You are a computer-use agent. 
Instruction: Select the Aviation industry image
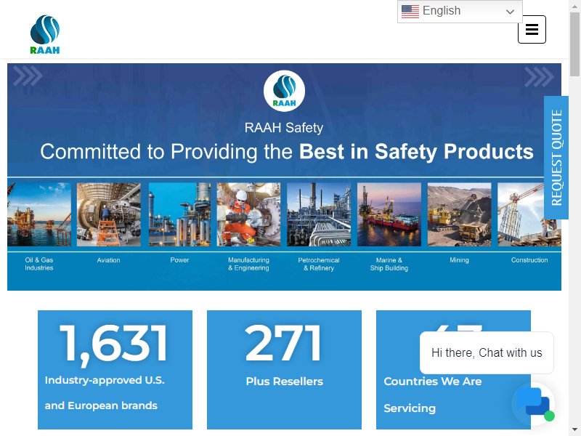coord(108,214)
